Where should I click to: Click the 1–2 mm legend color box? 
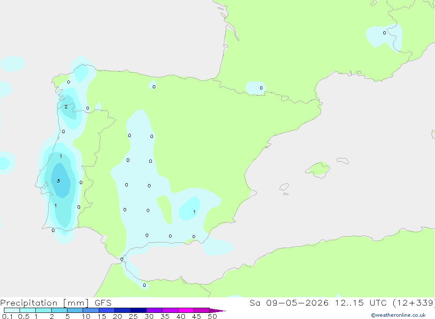coord(43,310)
